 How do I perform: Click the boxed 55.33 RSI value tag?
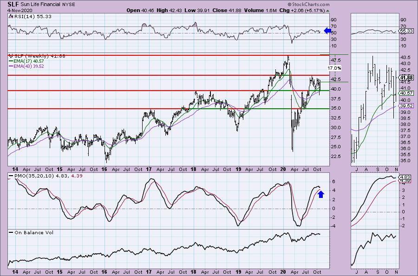[x=406, y=31]
